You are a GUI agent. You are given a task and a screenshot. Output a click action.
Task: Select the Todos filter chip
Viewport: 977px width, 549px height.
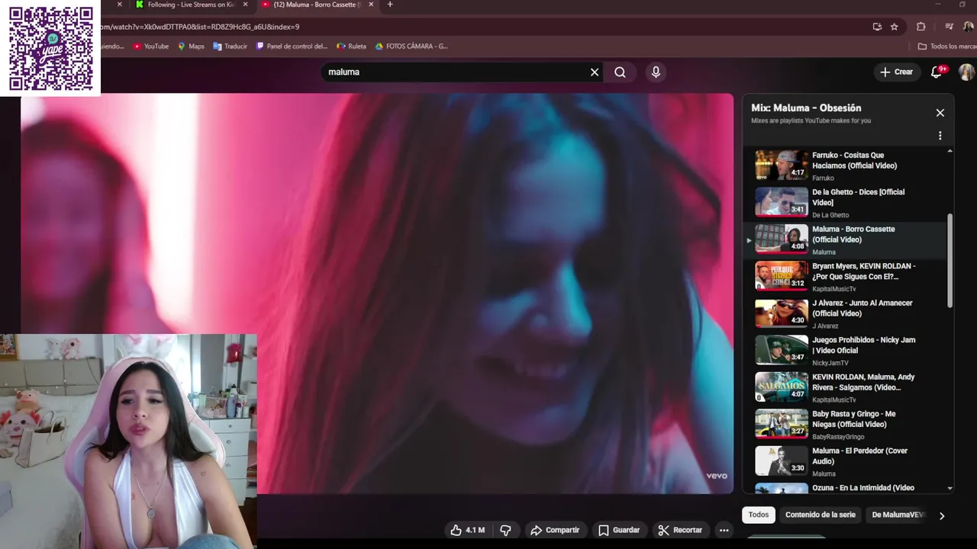click(x=759, y=515)
